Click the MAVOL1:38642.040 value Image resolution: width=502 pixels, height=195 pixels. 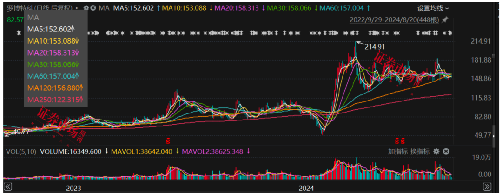142,151
